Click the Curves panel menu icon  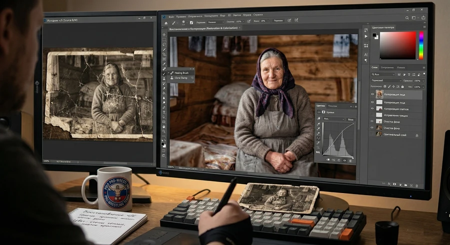[356, 107]
